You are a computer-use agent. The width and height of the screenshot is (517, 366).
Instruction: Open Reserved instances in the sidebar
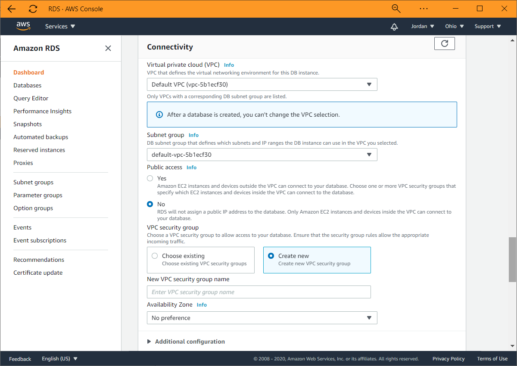(x=39, y=150)
